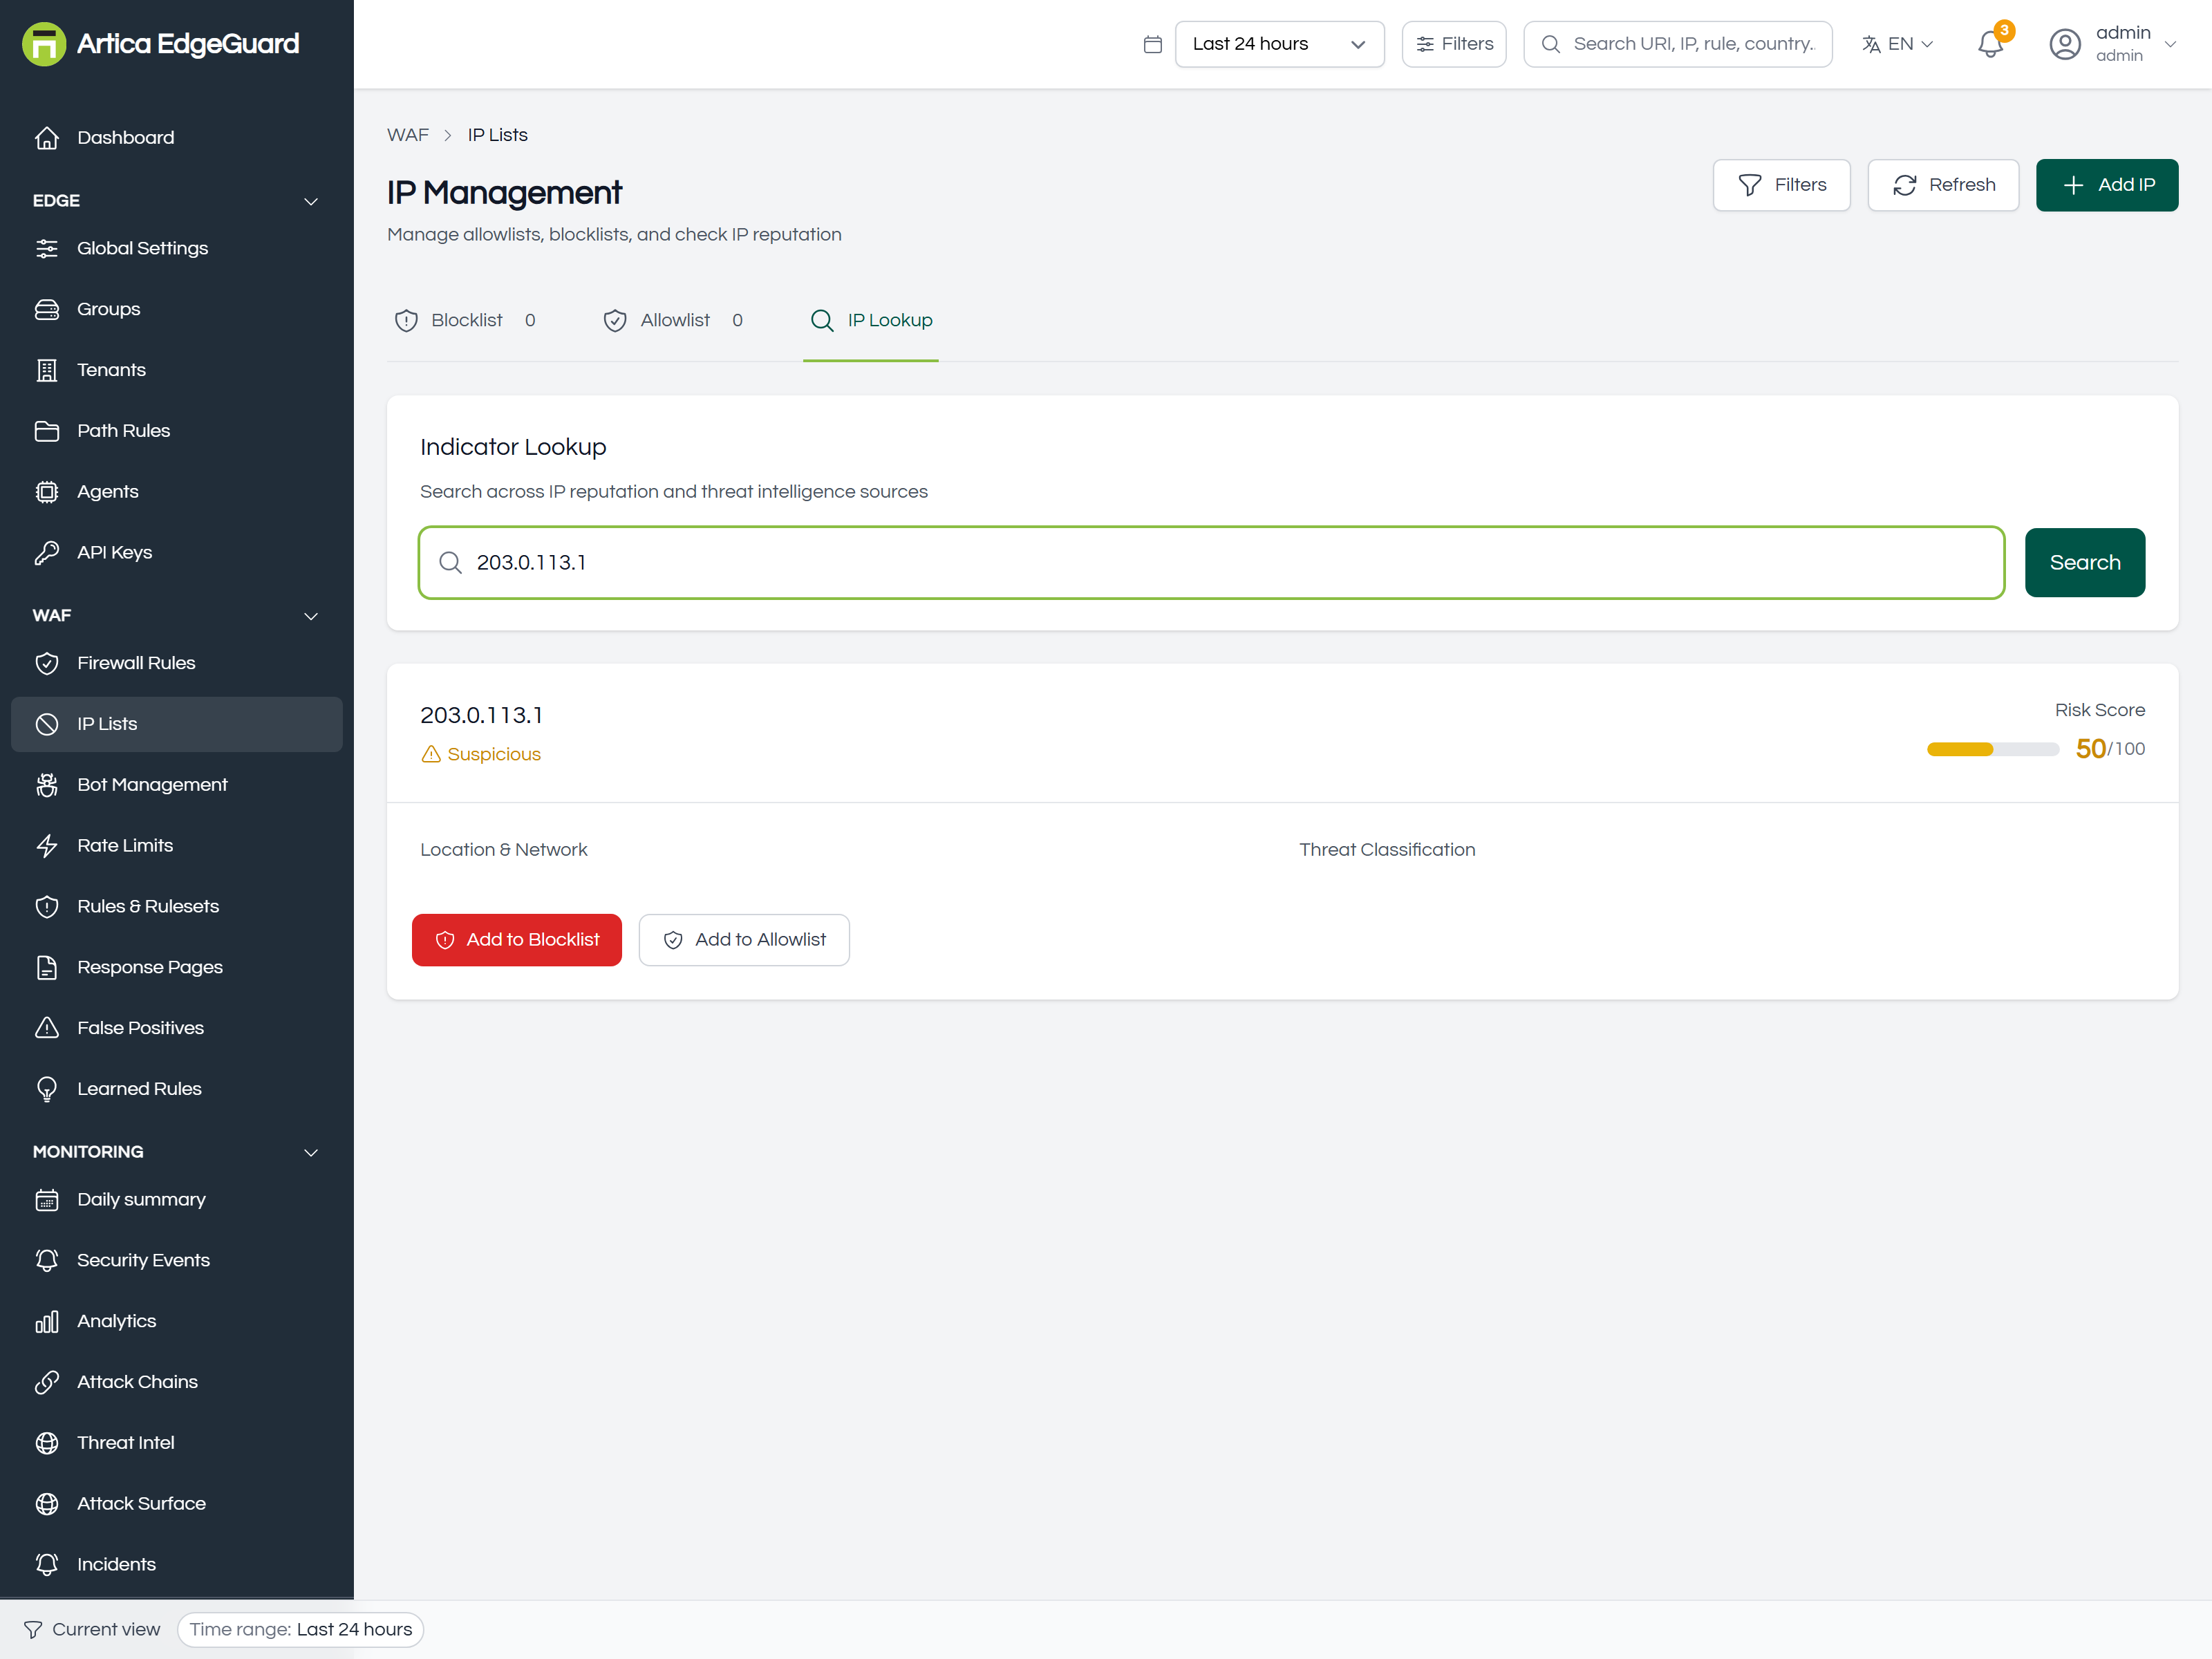Open Rate Limits page
Image resolution: width=2212 pixels, height=1659 pixels.
tap(176, 846)
